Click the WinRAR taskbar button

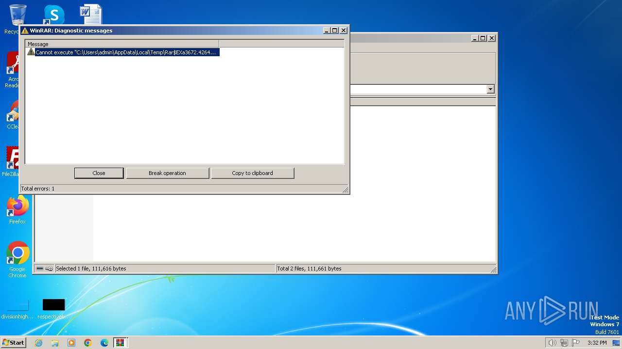coord(121,343)
